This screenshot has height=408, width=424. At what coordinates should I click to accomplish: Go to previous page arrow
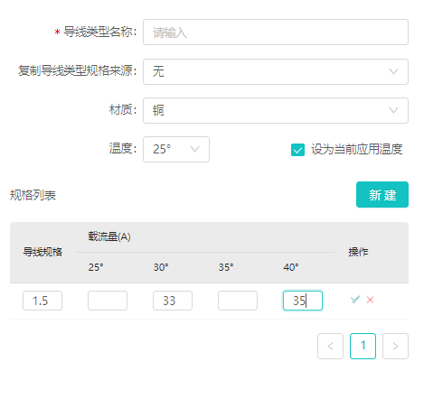click(330, 346)
